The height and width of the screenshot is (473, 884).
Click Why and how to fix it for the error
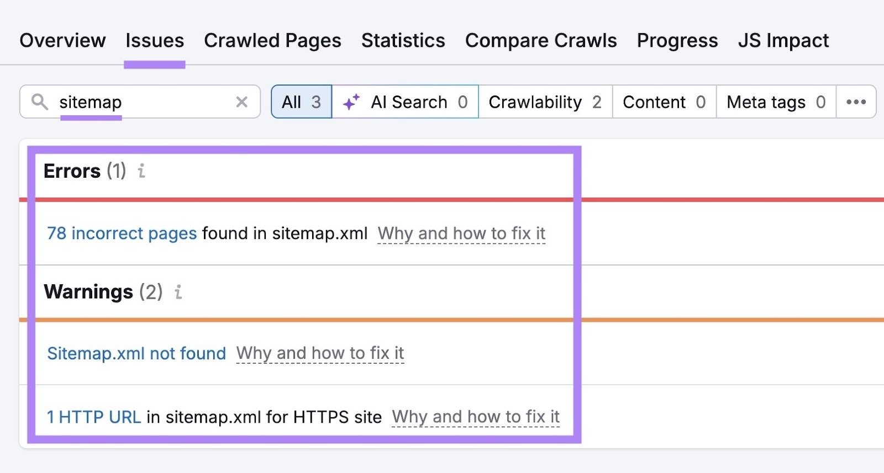coord(461,233)
